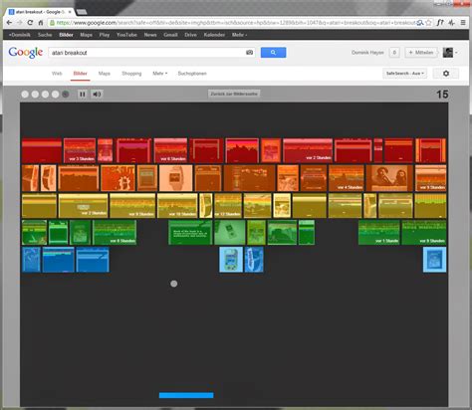Select the Bilder results tab
The width and height of the screenshot is (472, 410).
(80, 74)
